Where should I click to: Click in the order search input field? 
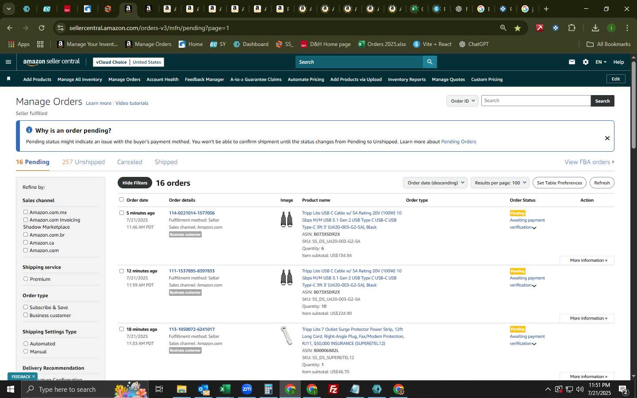point(536,101)
